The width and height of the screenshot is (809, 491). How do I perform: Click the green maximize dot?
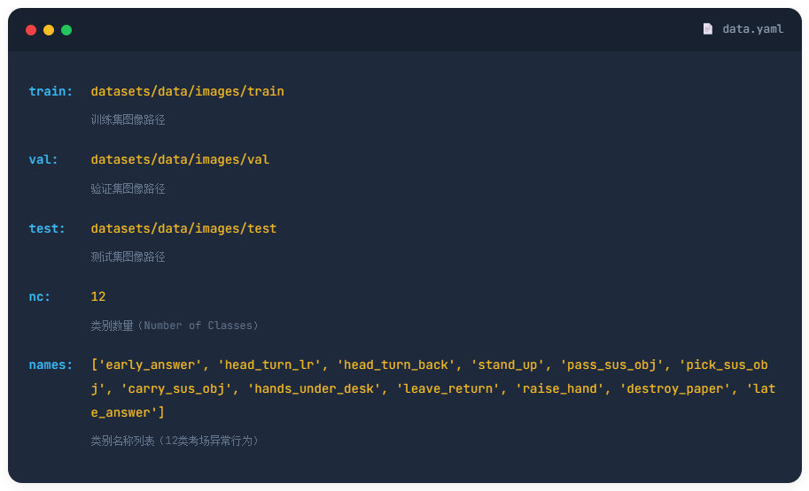pyautogui.click(x=66, y=30)
